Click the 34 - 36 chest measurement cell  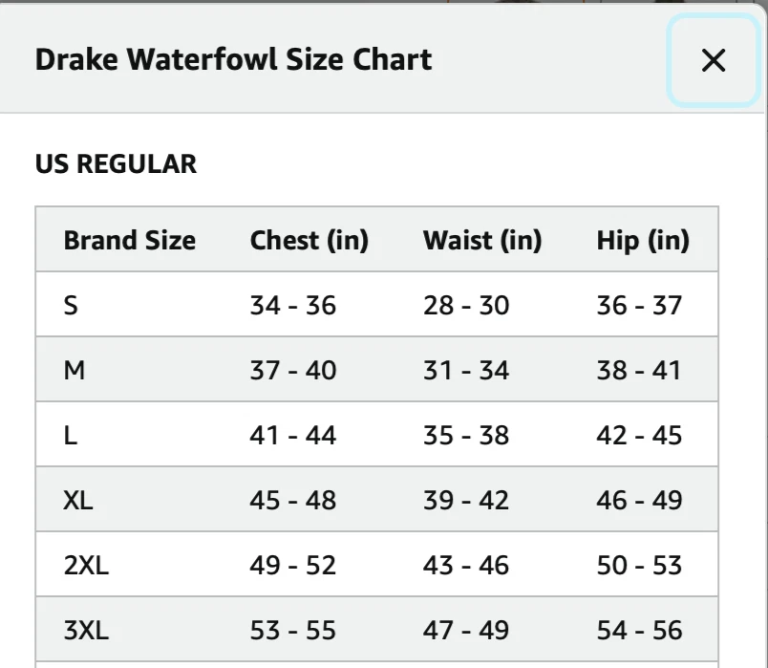[x=291, y=305]
